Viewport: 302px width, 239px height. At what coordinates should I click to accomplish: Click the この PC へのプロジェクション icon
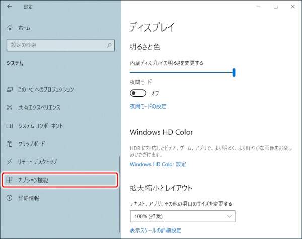tap(9, 89)
